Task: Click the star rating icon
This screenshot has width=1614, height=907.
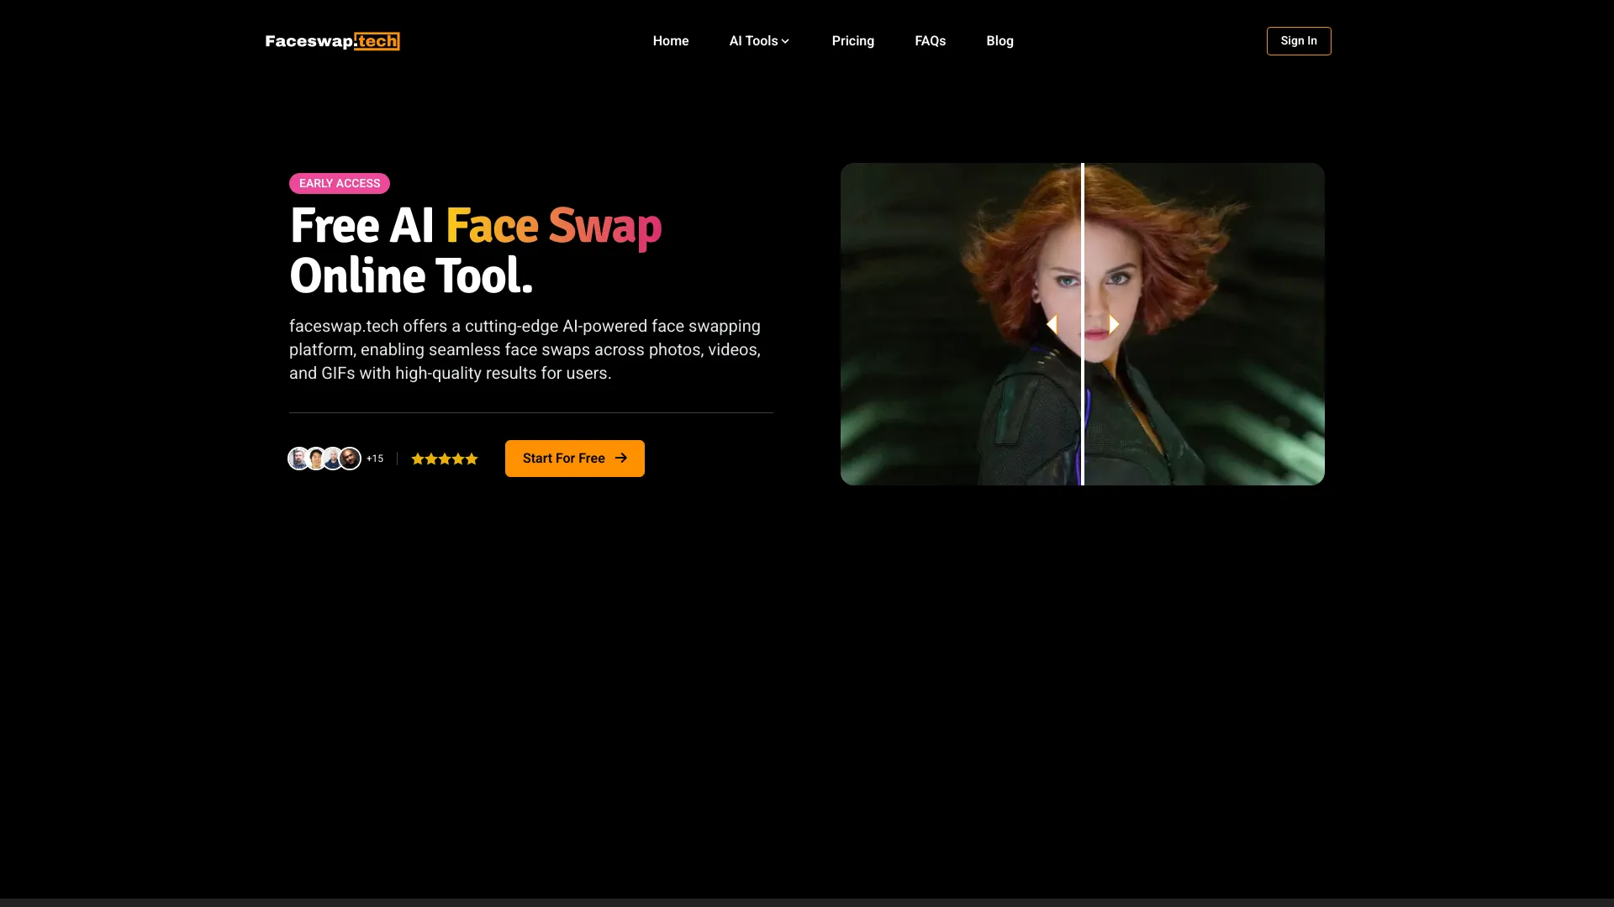Action: click(443, 459)
